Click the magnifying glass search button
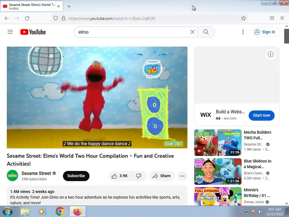The height and width of the screenshot is (217, 289). click(206, 32)
